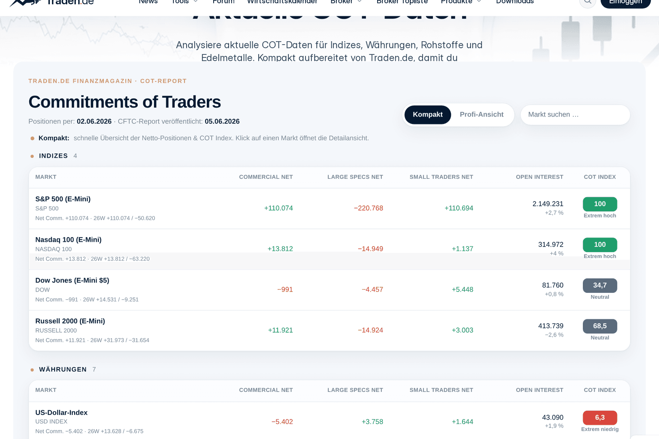The image size is (659, 439).
Task: Click Währungen table MARKT header
Action: [46, 390]
